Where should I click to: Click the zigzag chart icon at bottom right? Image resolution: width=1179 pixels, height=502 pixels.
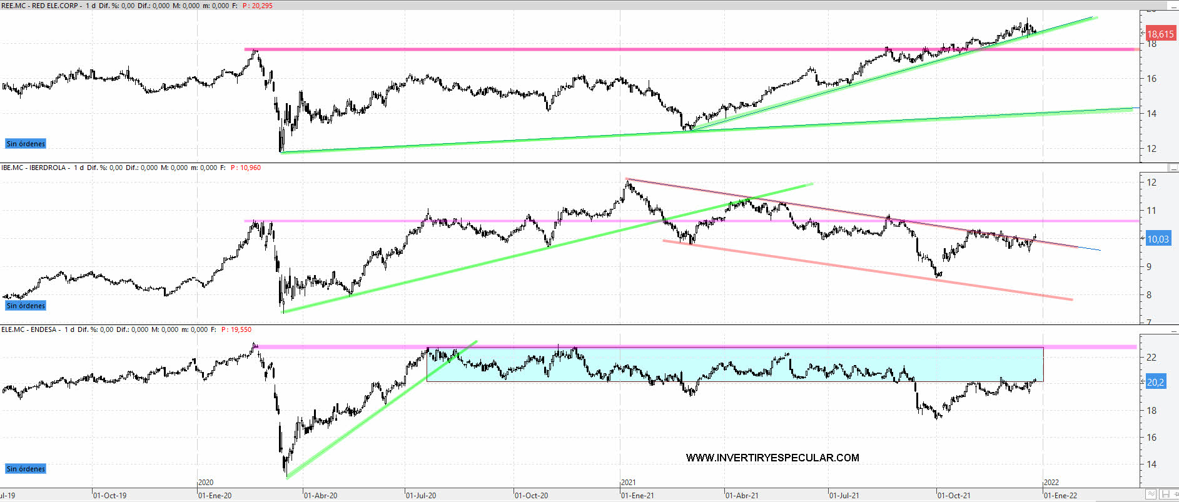1151,494
